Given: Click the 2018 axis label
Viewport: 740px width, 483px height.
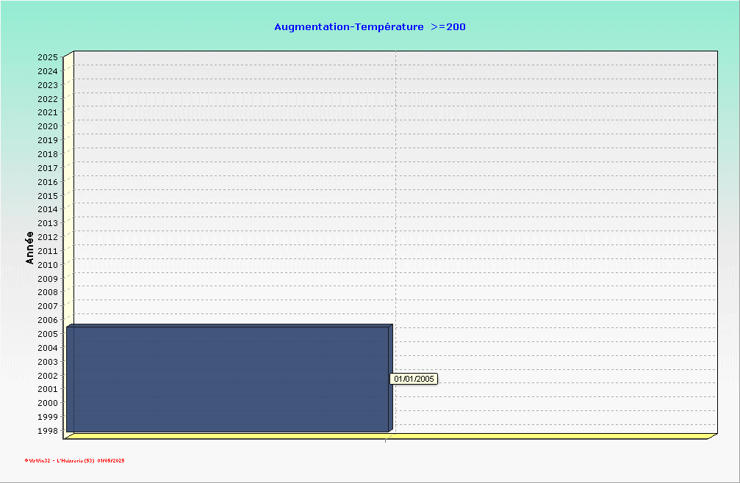Looking at the screenshot, I should (48, 154).
